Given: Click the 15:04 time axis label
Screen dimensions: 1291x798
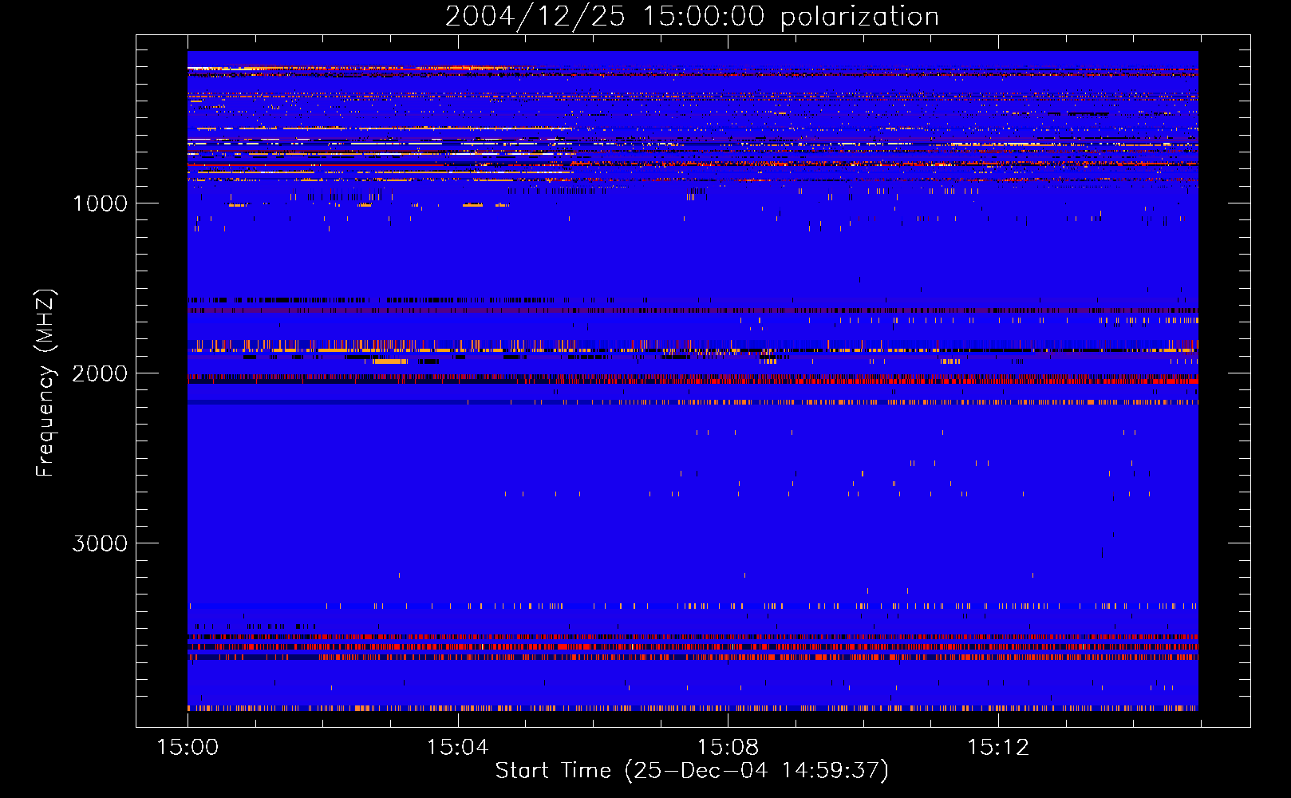Looking at the screenshot, I should pyautogui.click(x=457, y=747).
